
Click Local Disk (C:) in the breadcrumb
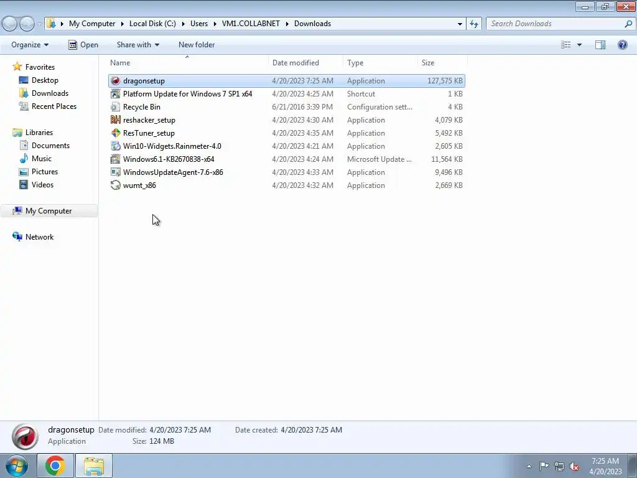point(152,24)
